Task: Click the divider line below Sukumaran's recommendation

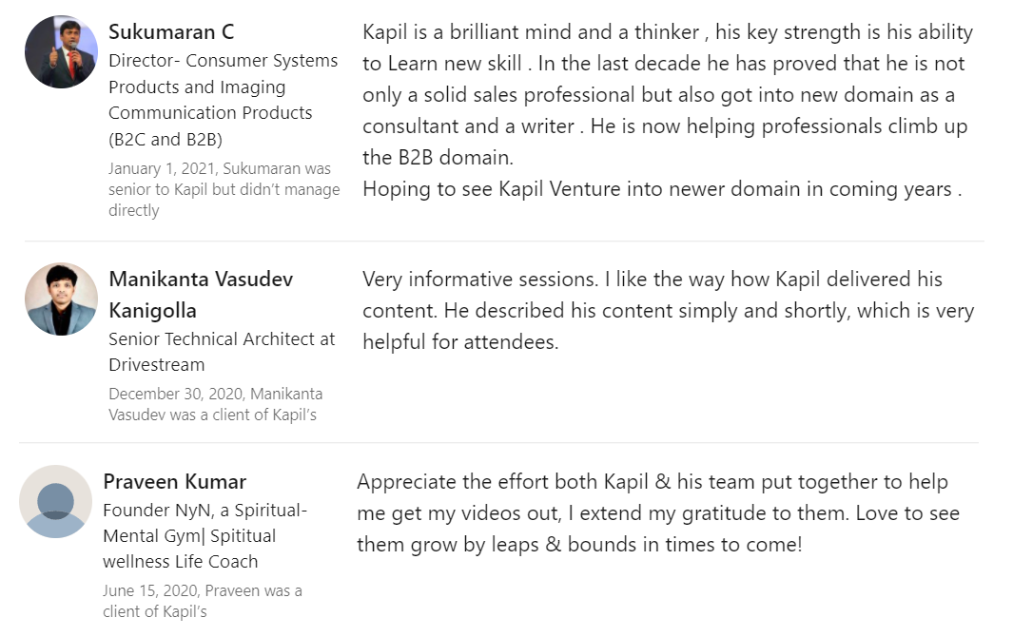Action: 504,241
